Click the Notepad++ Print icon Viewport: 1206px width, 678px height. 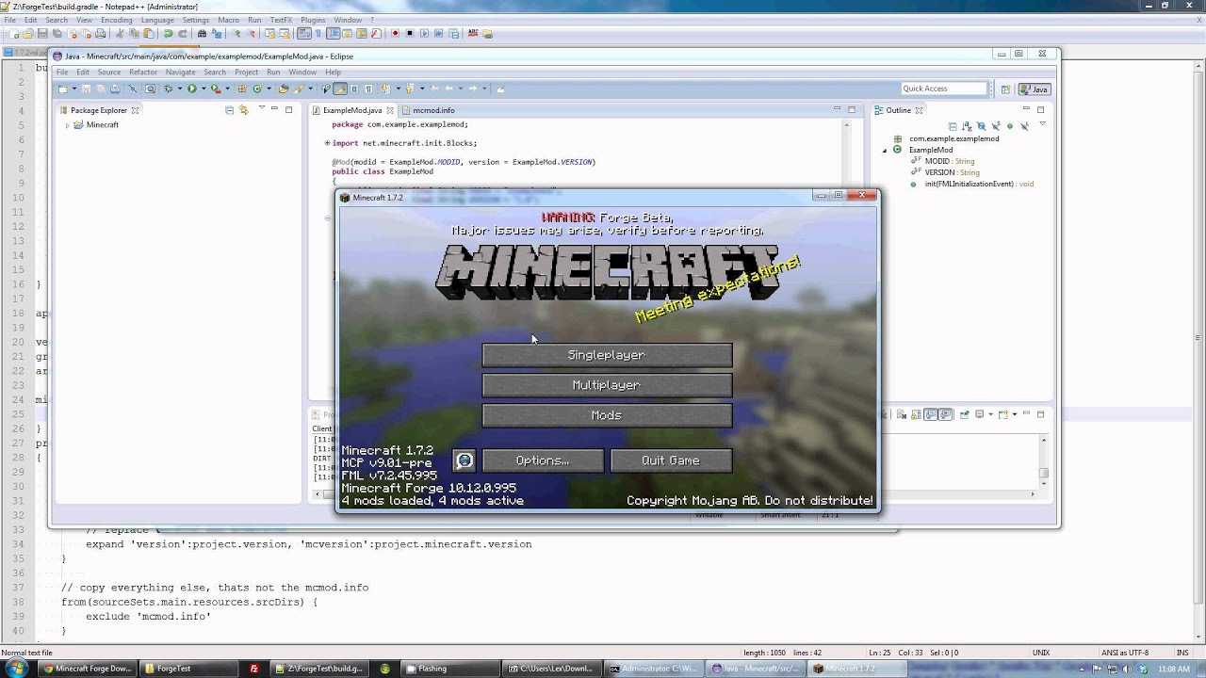pos(100,33)
